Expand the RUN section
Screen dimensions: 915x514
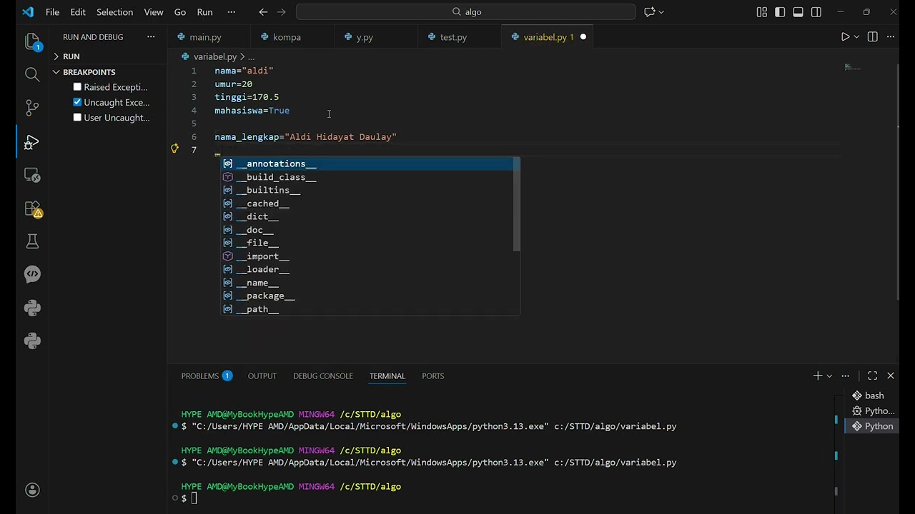pos(71,56)
